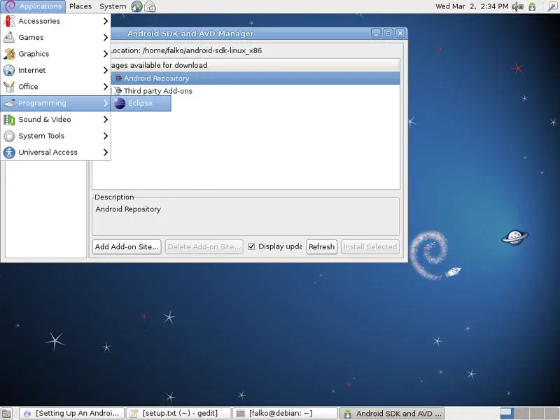Switch to falko@debian terminal taskbar window
560x420 pixels.
(285, 414)
